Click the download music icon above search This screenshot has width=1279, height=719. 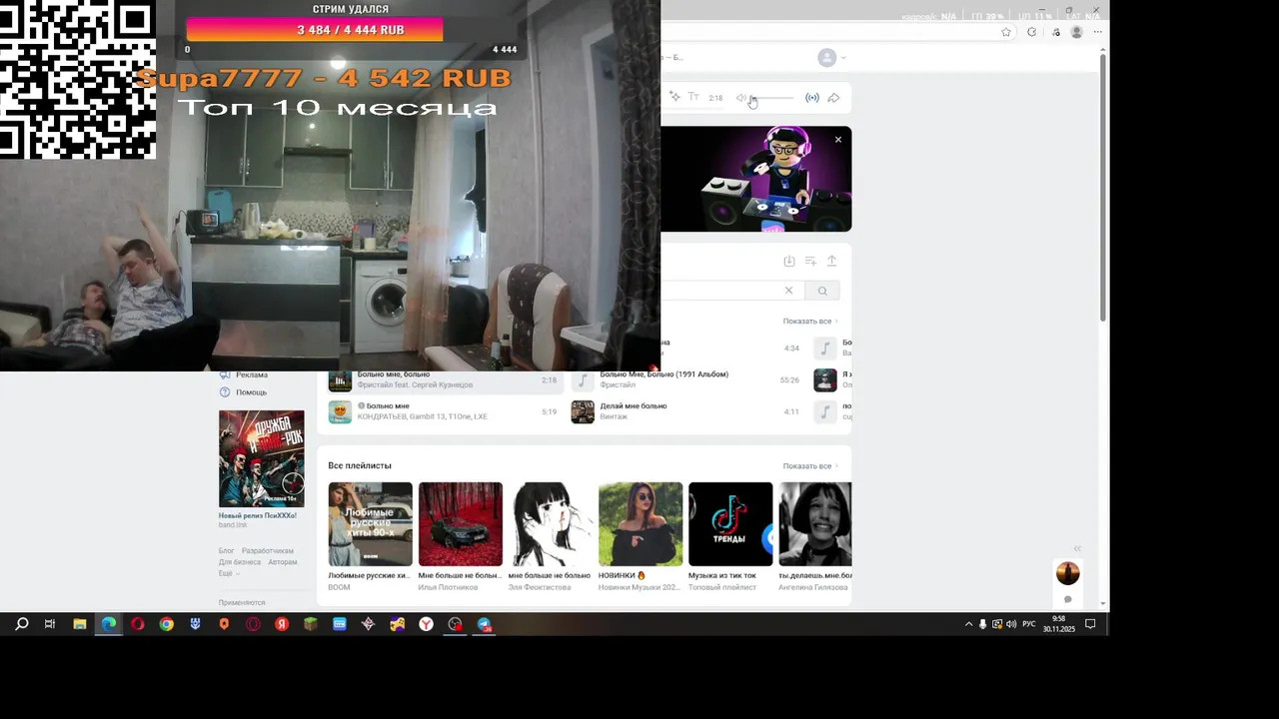coord(788,261)
